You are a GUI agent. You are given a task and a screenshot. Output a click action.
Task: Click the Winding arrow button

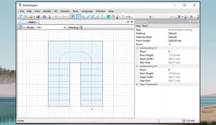pyautogui.click(x=81, y=27)
